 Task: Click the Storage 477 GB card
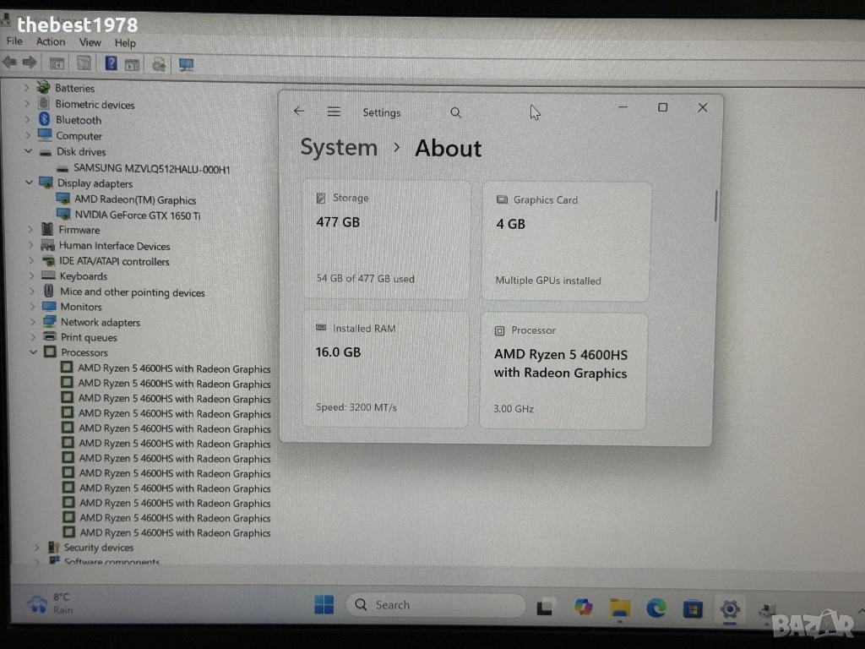(386, 239)
